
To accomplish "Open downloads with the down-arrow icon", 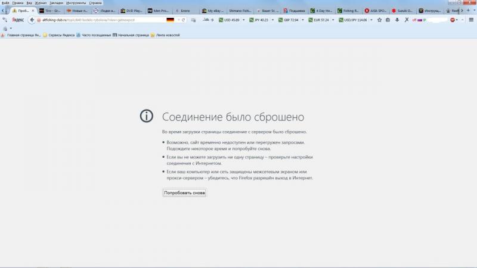I will [x=397, y=20].
